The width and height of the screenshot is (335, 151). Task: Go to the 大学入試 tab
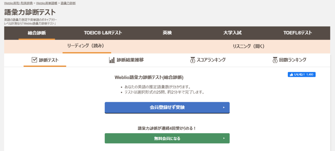[x=232, y=33]
